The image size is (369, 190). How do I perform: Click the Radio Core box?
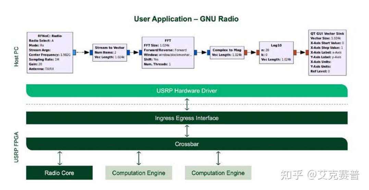click(x=59, y=173)
